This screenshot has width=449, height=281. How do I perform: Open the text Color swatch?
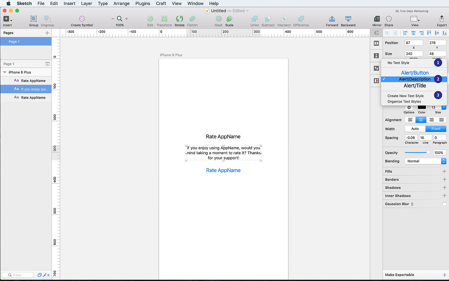pos(422,107)
